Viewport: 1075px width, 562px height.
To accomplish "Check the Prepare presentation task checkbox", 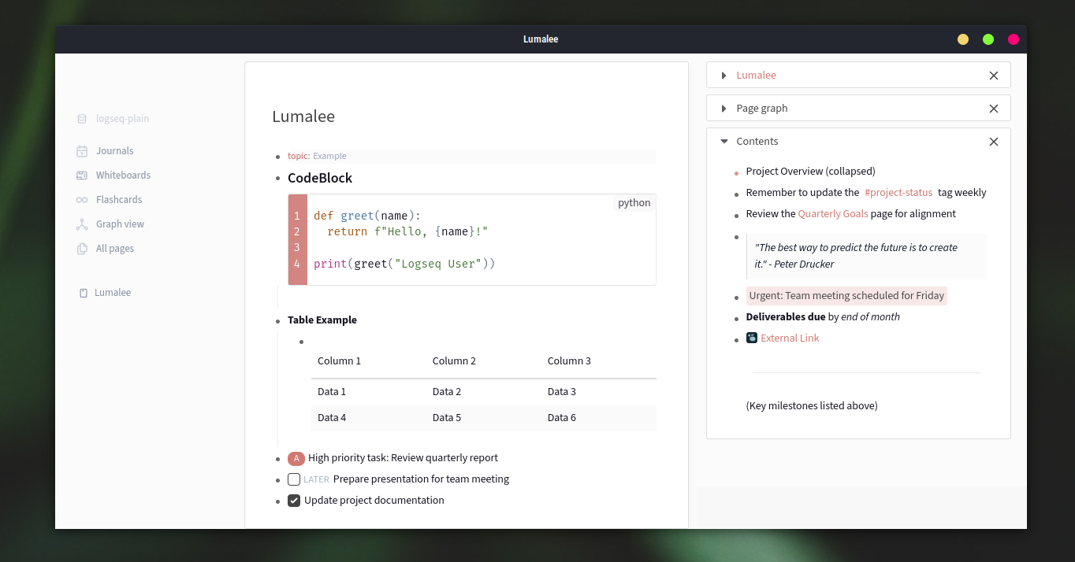I will (294, 479).
